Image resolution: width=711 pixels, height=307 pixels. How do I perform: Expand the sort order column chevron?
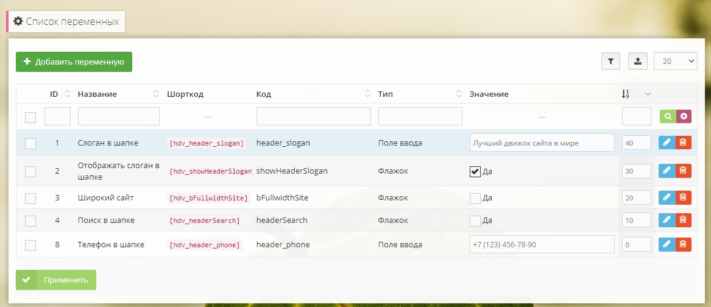tap(648, 94)
